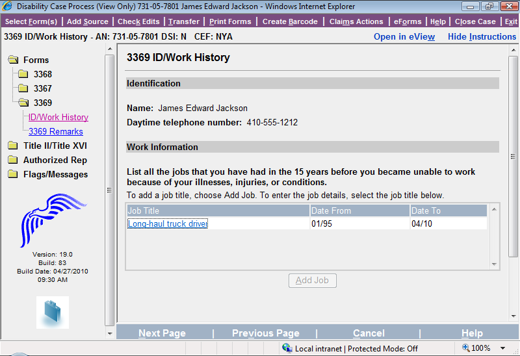Open Claims Actions menu
520x356 pixels.
click(x=356, y=21)
